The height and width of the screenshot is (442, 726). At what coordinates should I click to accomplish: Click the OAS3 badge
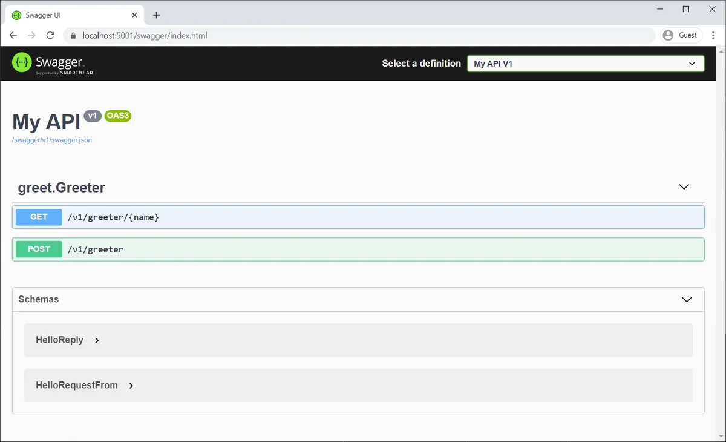(x=117, y=116)
